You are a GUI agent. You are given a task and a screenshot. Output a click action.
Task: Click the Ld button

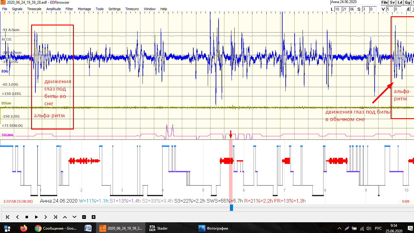pyautogui.click(x=400, y=2)
